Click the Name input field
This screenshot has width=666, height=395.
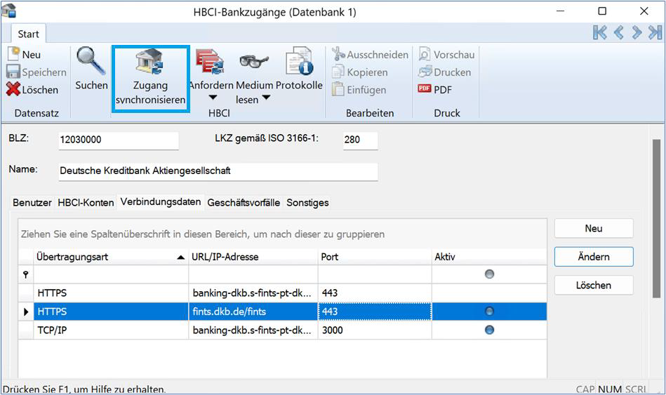point(218,172)
